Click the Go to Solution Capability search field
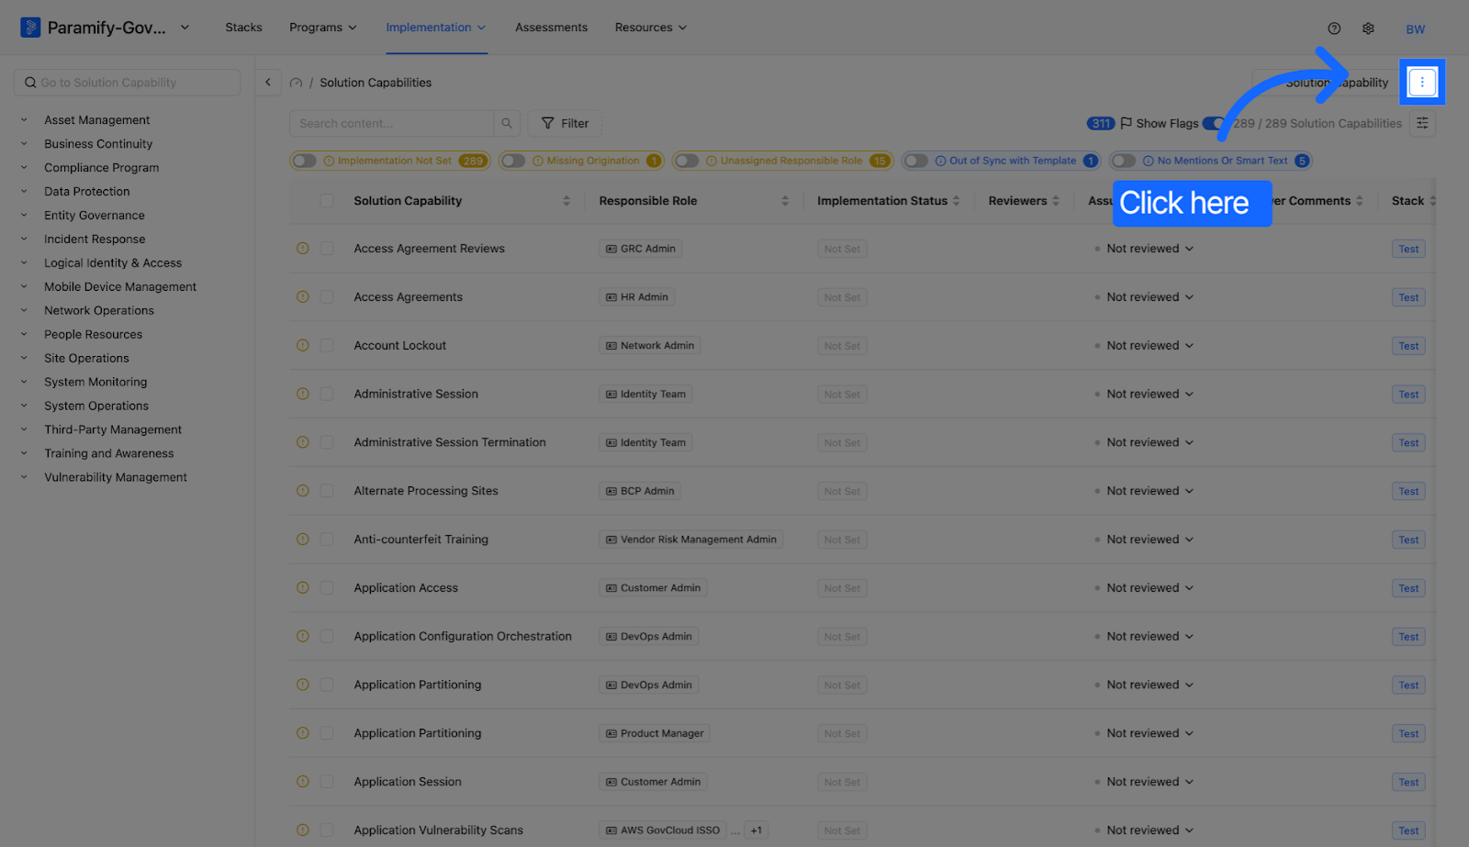 (127, 83)
